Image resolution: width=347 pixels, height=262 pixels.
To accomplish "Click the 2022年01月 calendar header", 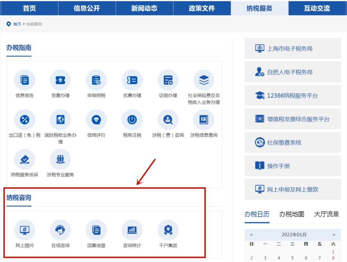I will coord(294,235).
